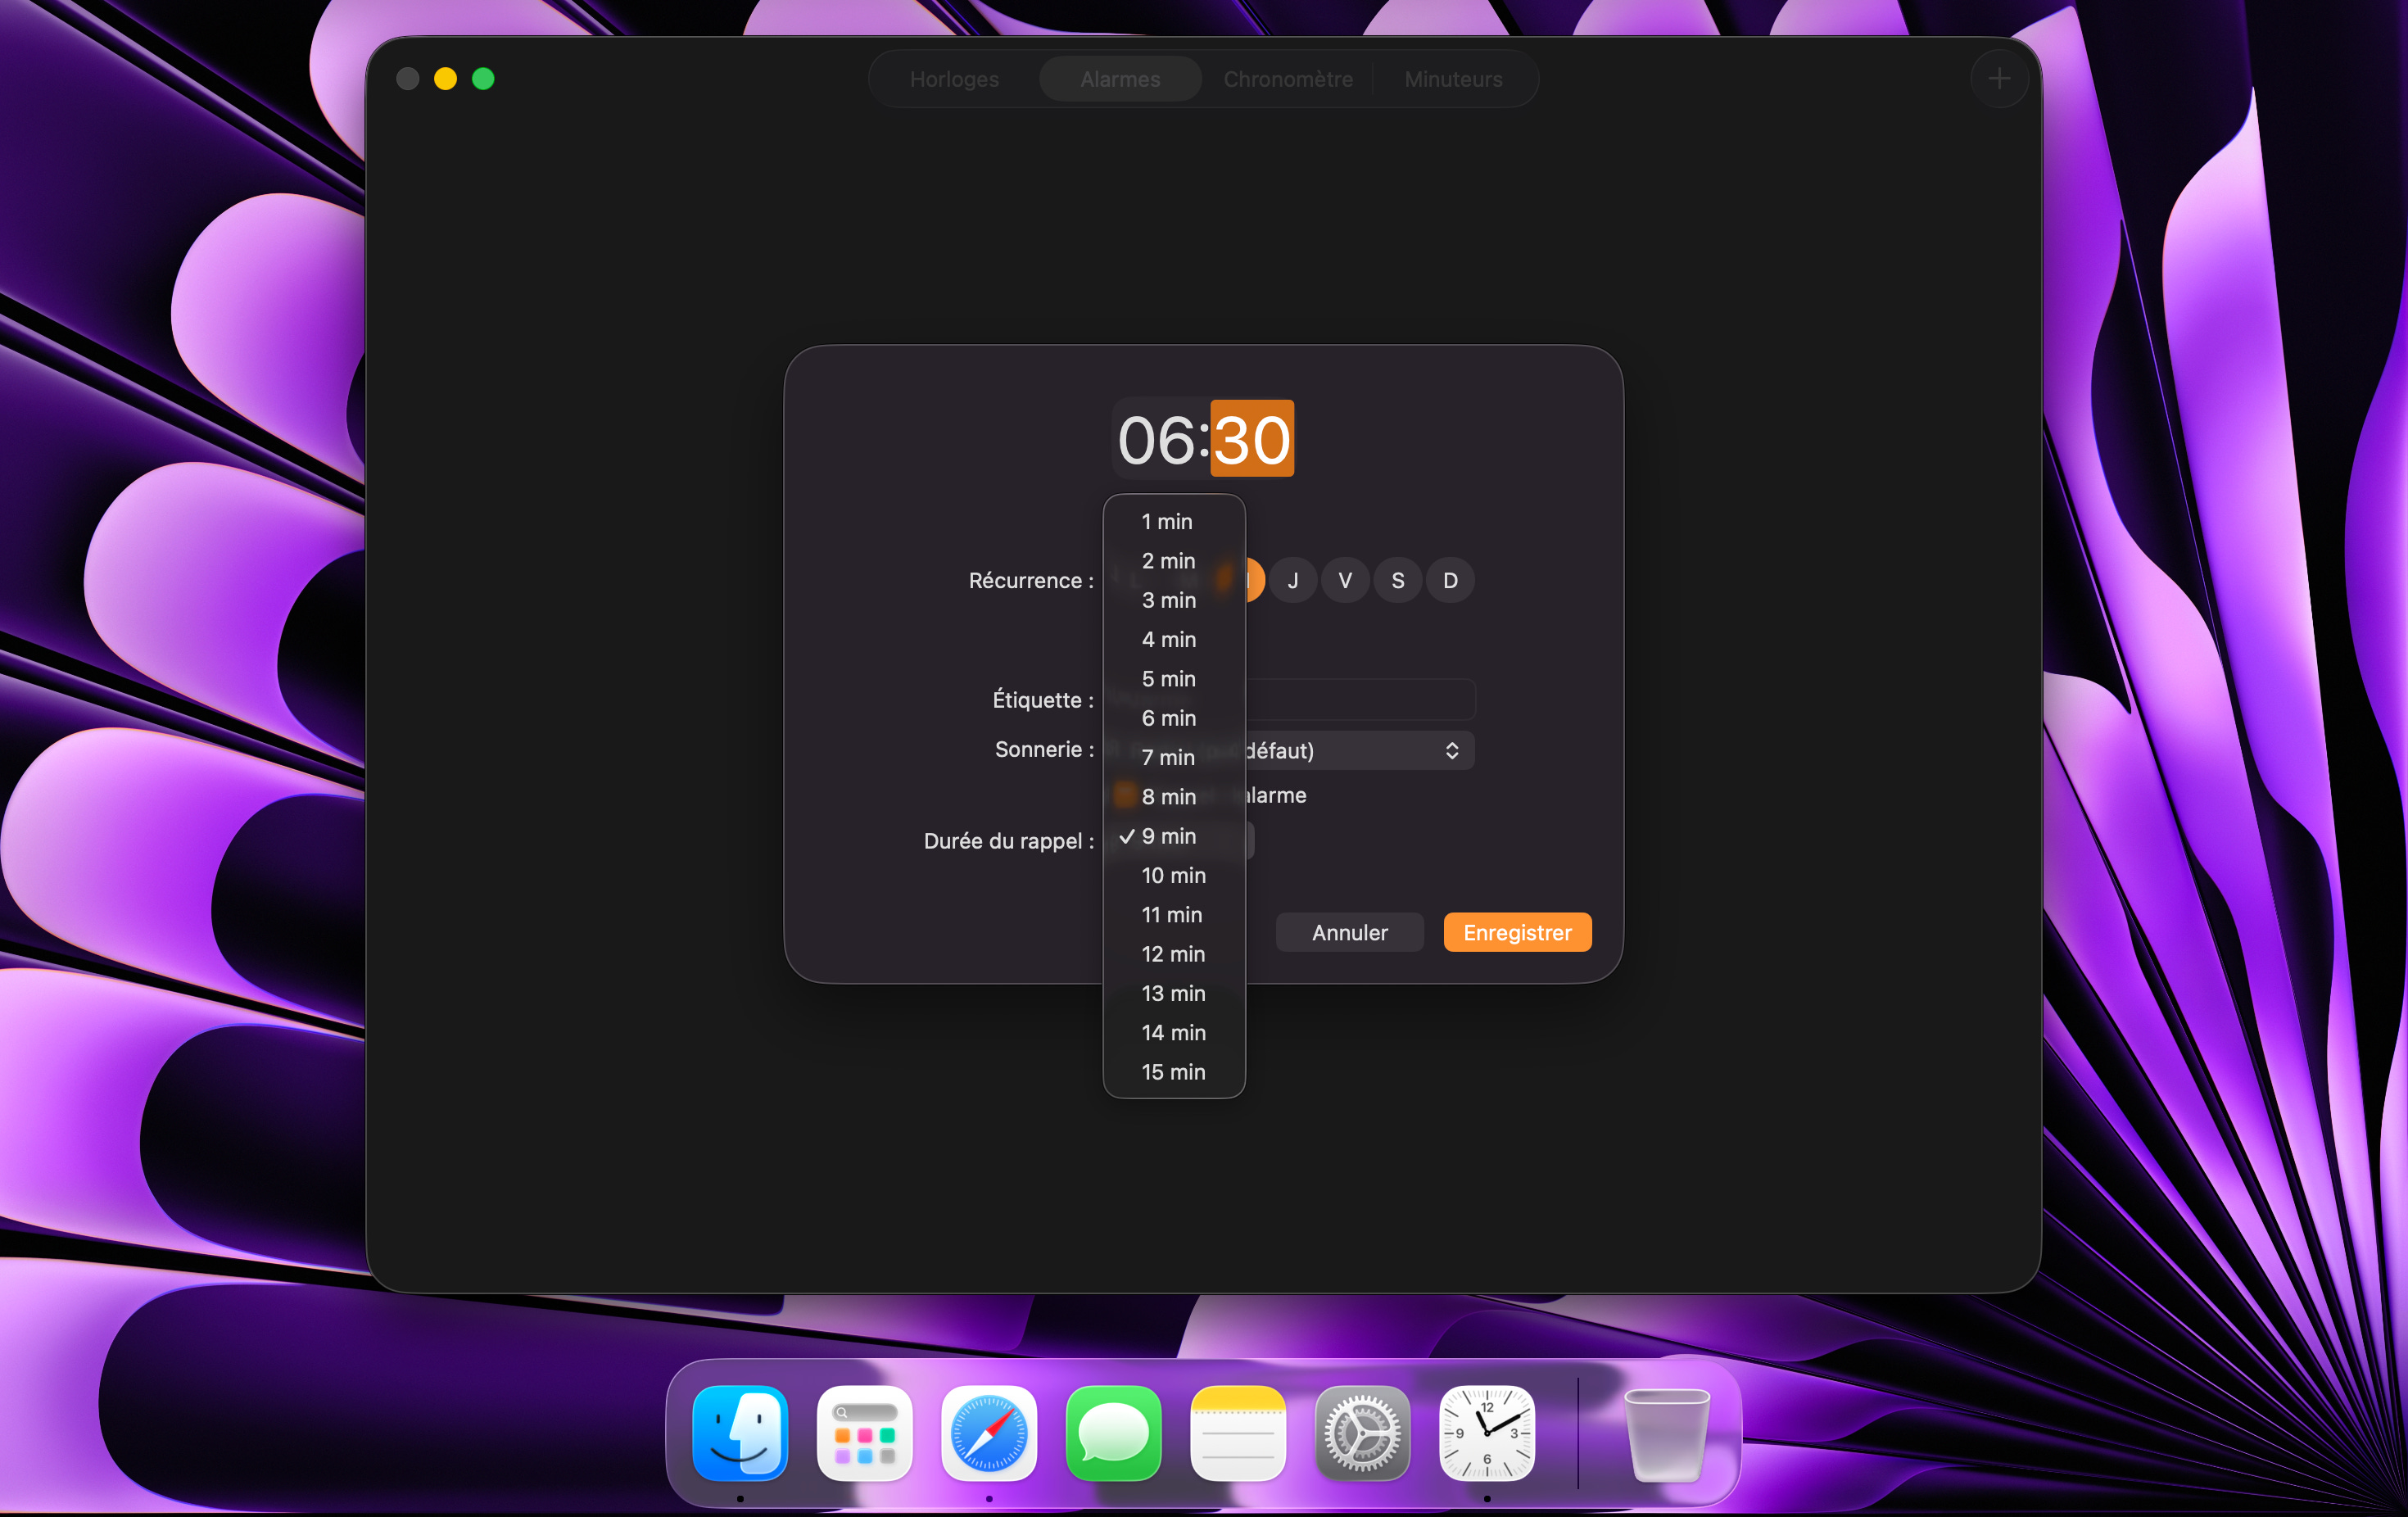The image size is (2408, 1517).
Task: Toggle Sunday (D) recurrence day
Action: (x=1450, y=580)
